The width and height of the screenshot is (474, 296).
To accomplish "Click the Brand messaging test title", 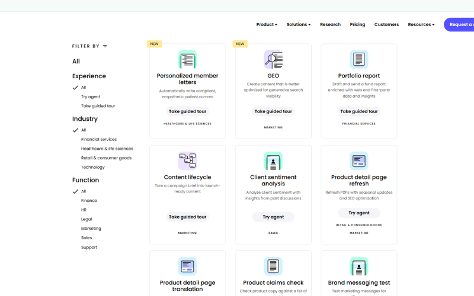I will 359,283.
